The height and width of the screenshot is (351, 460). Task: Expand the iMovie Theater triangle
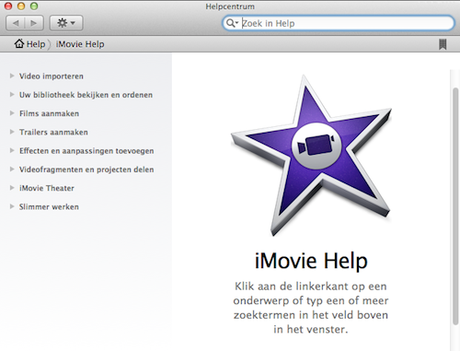pyautogui.click(x=12, y=188)
